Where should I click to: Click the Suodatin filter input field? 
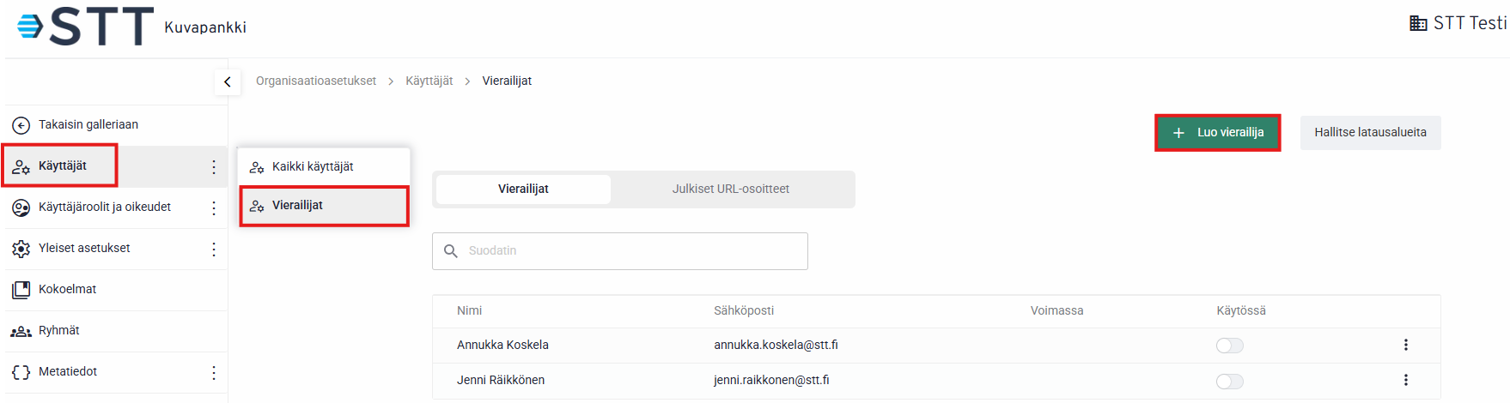tap(631, 250)
